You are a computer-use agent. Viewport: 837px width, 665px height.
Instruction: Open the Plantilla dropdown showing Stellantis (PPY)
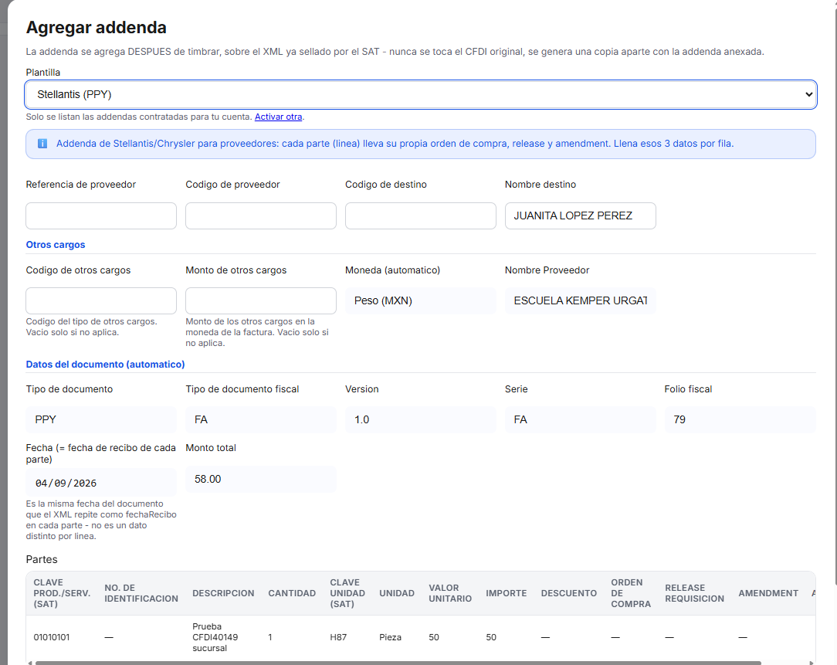point(421,94)
